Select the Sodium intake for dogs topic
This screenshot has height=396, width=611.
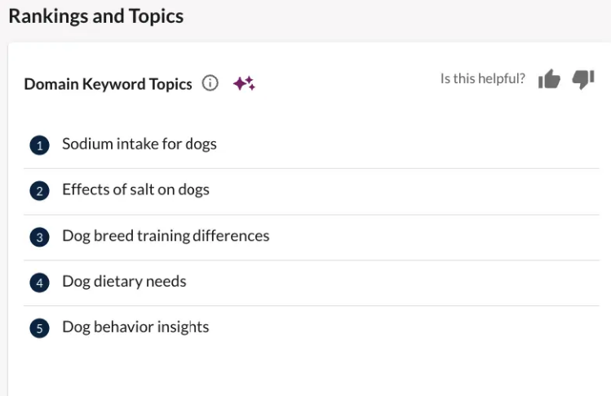tap(139, 145)
